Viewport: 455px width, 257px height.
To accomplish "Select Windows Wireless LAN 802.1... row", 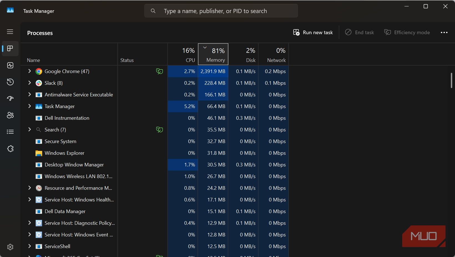I will [155, 176].
